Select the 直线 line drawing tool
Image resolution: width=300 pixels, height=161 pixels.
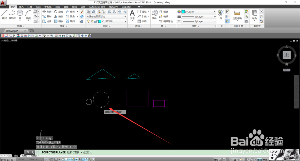(x=4, y=14)
